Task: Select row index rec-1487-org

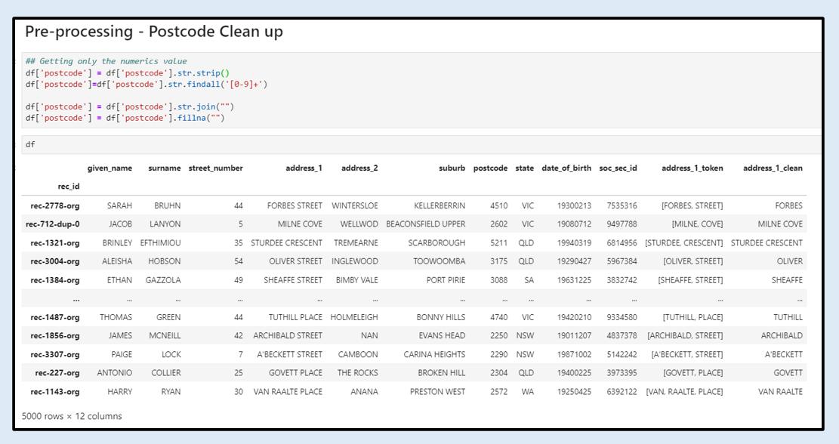Action: click(x=55, y=317)
